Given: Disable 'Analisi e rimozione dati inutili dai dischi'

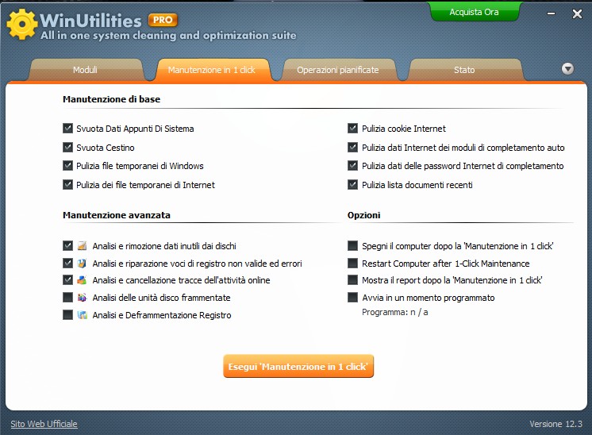Looking at the screenshot, I should (x=68, y=246).
